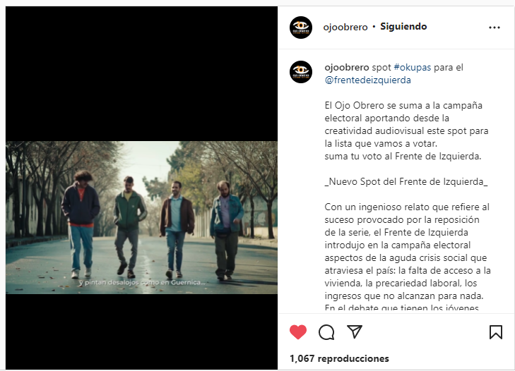This screenshot has height=371, width=515.
Task: Open ojoobrero username in header
Action: (x=345, y=27)
